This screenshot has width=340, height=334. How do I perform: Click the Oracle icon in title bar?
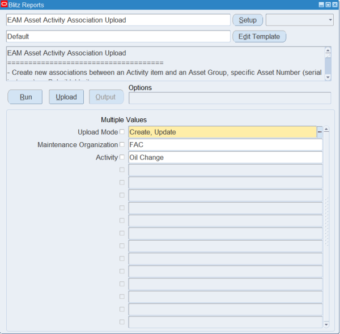4,4
